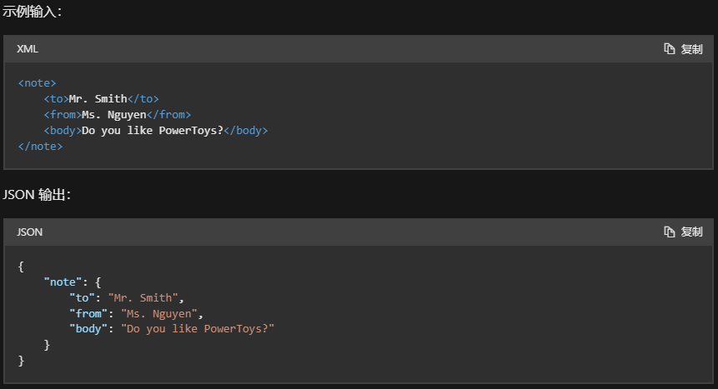The width and height of the screenshot is (718, 389).
Task: Click the opening <note> tag in XML
Action: pyautogui.click(x=37, y=83)
